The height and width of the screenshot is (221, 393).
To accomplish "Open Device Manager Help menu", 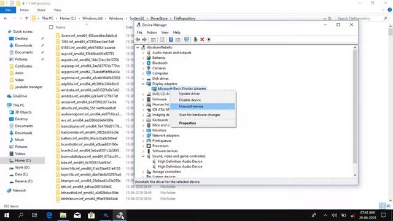I will click(176, 33).
